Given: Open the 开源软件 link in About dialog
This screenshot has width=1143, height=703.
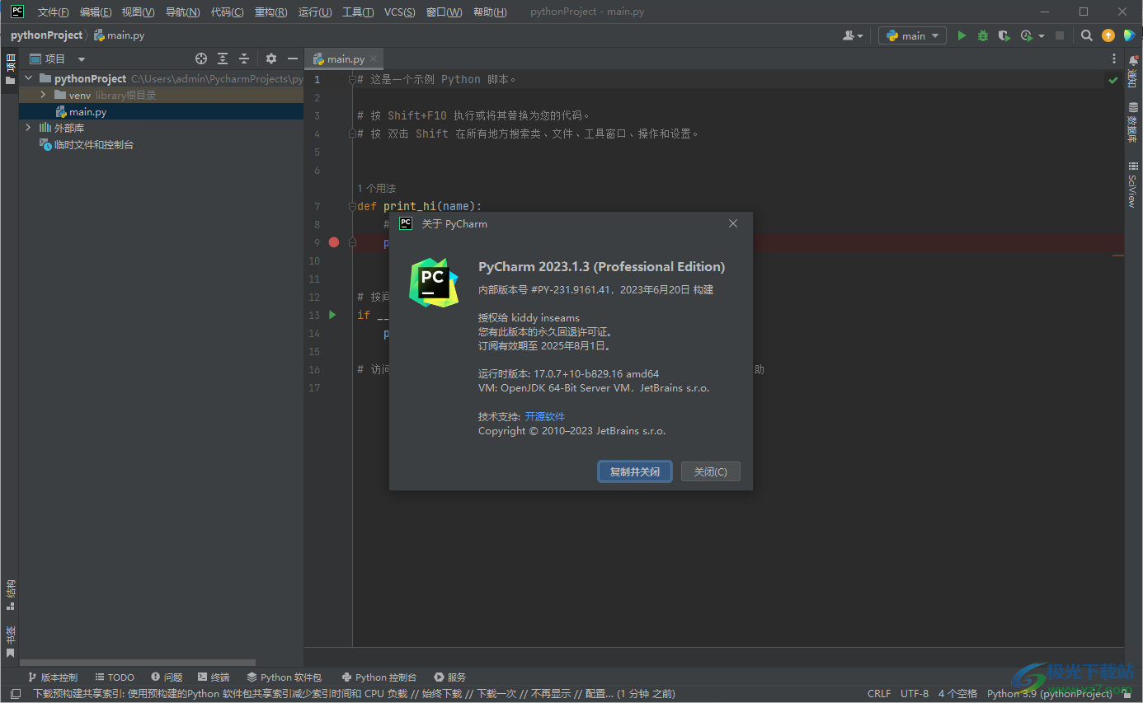Looking at the screenshot, I should pos(545,416).
